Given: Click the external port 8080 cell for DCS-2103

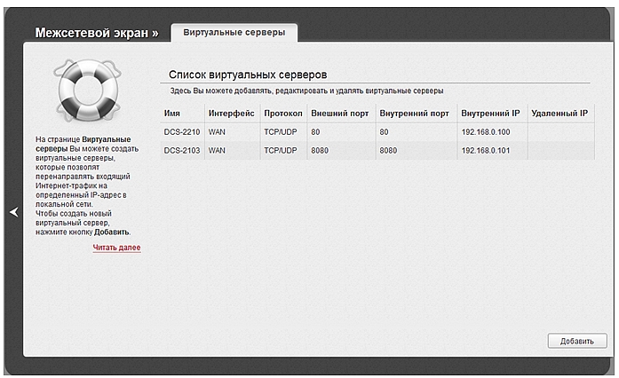Looking at the screenshot, I should pyautogui.click(x=321, y=151).
